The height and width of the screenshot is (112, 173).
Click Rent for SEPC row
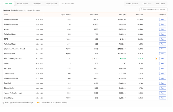162,39
